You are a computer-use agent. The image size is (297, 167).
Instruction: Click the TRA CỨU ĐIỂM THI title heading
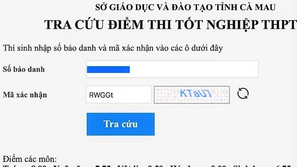coord(170,25)
